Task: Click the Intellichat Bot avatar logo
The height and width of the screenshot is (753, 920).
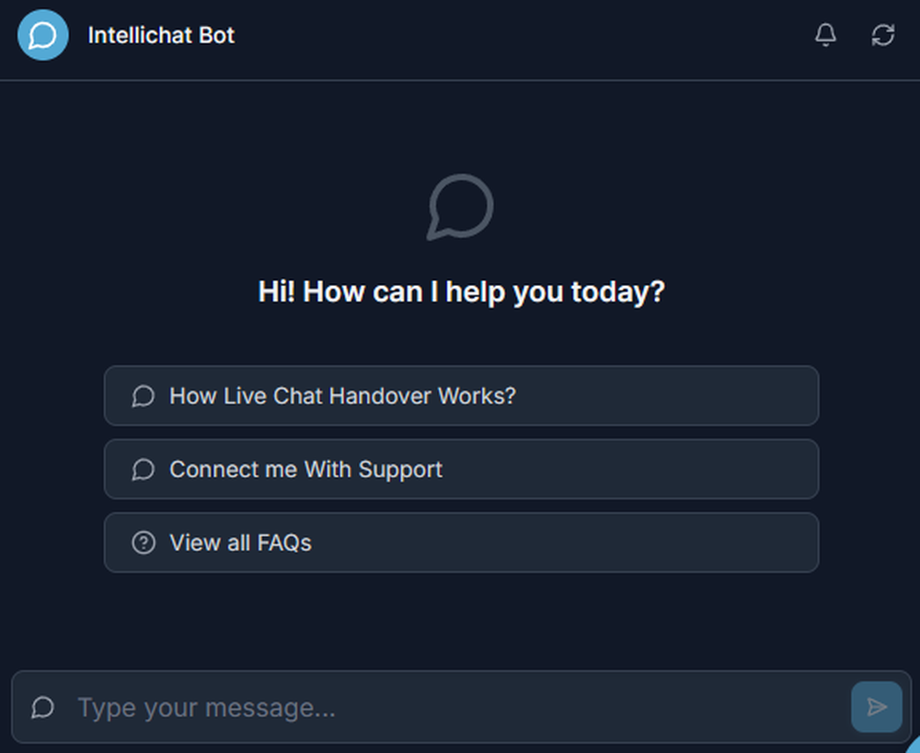Action: click(x=42, y=35)
